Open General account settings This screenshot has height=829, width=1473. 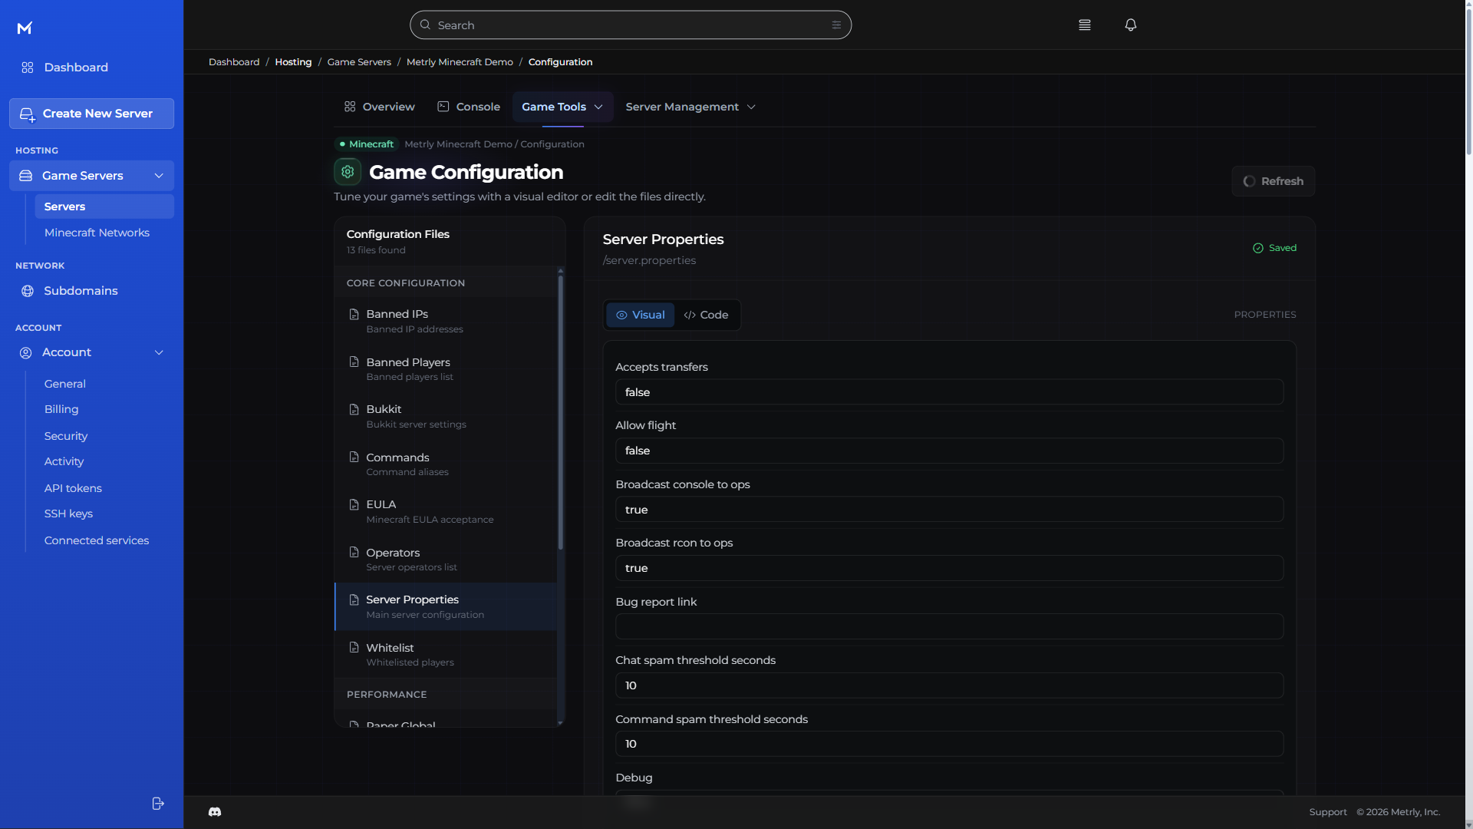tap(65, 384)
